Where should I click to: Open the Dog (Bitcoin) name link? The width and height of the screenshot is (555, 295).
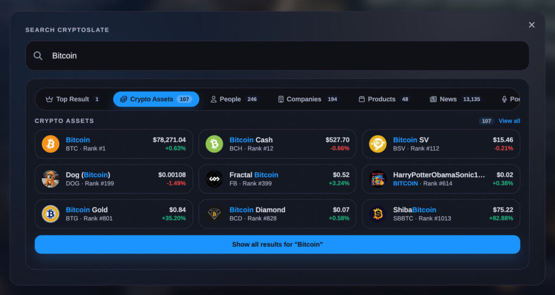point(88,175)
